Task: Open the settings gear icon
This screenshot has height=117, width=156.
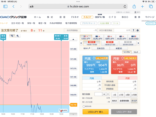Action: coord(138,30)
